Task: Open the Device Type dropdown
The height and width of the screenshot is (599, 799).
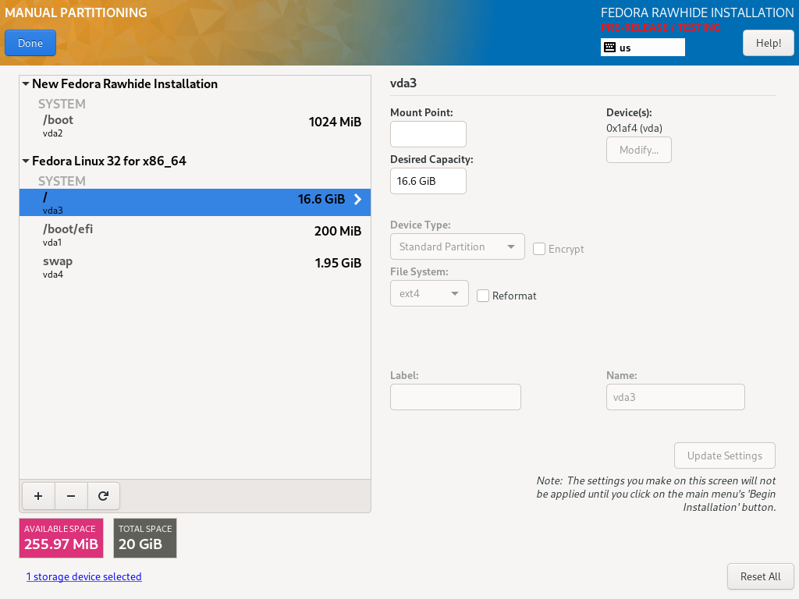Action: (x=457, y=246)
